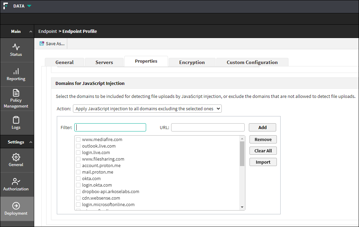Viewport: 359px width, 227px height.
Task: Switch to the Encryption tab
Action: (x=192, y=62)
